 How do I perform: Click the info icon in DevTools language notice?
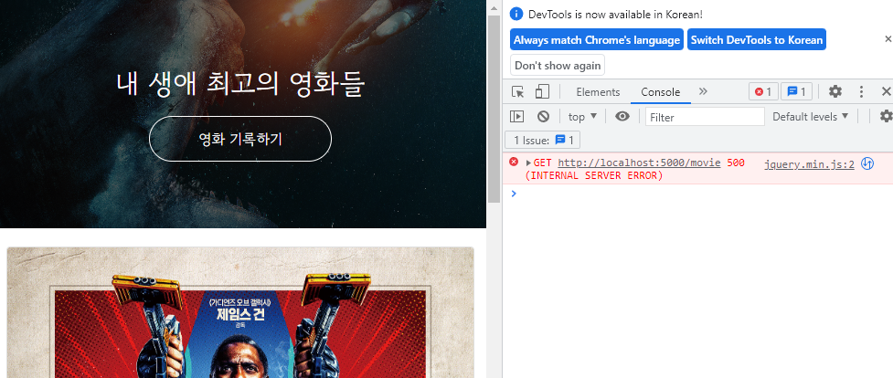[x=516, y=15]
